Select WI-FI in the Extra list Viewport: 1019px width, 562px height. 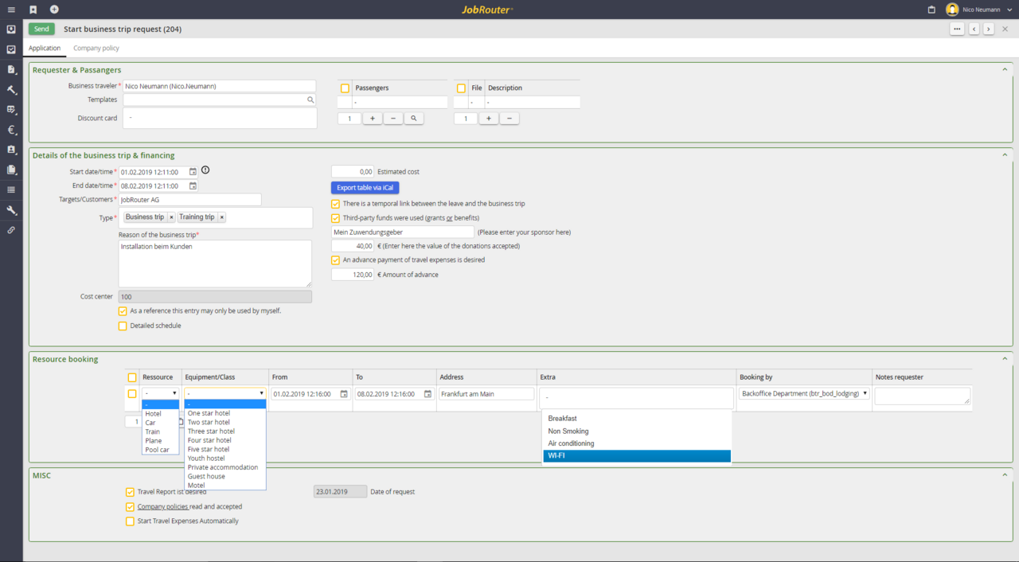[x=637, y=456]
